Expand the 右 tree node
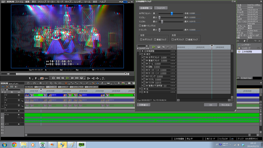 click(140, 92)
